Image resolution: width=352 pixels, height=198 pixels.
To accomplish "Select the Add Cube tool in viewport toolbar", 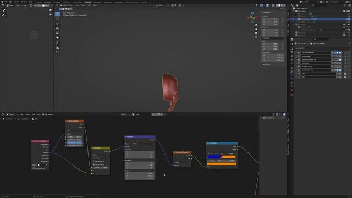I will pyautogui.click(x=58, y=52).
